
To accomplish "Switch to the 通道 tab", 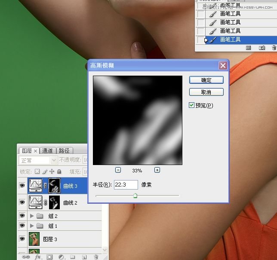I will (47, 150).
